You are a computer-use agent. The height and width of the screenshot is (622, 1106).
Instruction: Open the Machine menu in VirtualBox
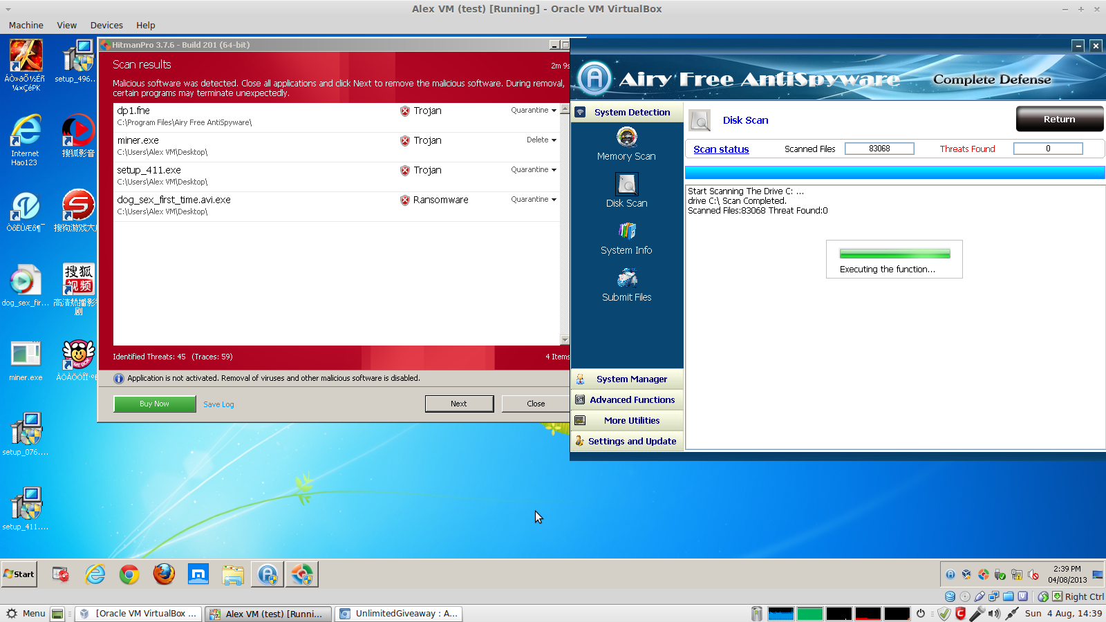pos(26,26)
